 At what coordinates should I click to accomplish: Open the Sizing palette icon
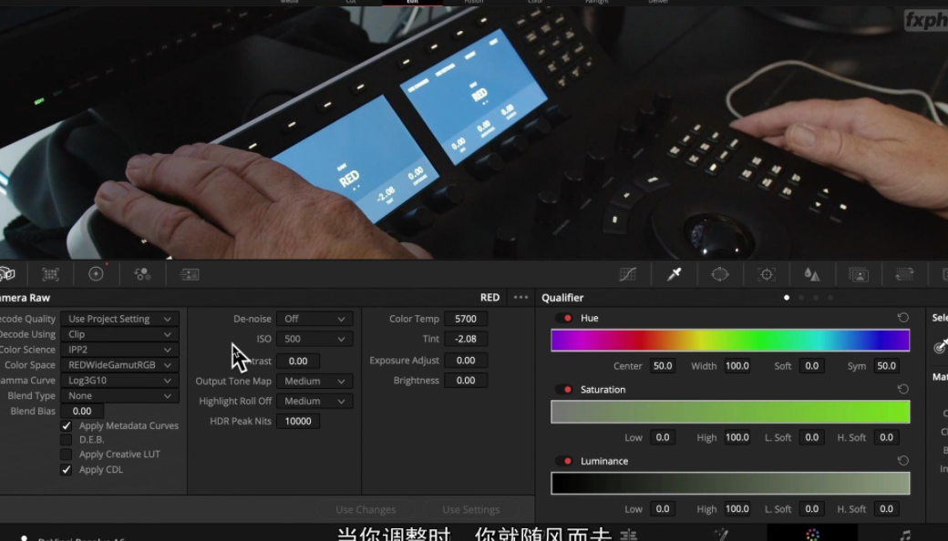tap(904, 274)
